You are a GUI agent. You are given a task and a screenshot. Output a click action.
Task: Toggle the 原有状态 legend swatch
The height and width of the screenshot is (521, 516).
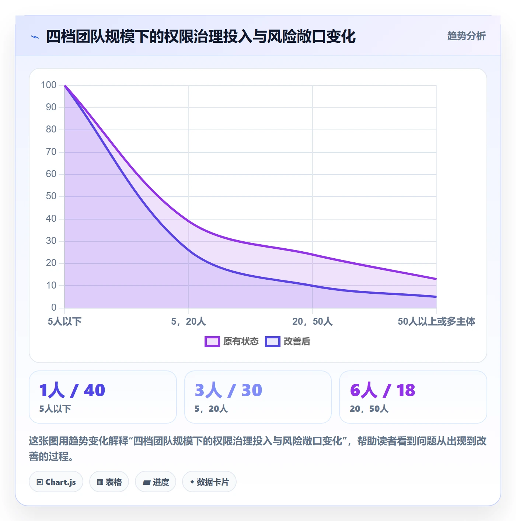212,342
